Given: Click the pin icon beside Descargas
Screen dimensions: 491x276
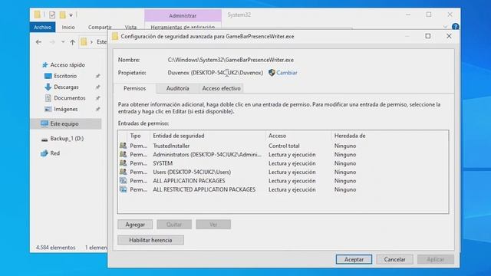Looking at the screenshot, I should (97, 87).
